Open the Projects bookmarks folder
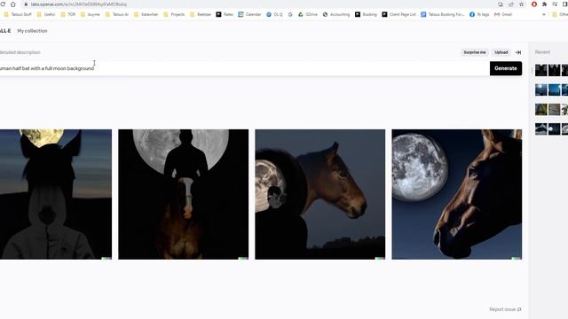 coord(174,14)
